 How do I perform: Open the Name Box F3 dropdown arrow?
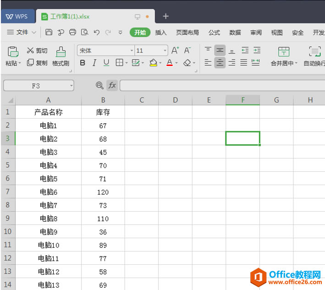coord(72,86)
